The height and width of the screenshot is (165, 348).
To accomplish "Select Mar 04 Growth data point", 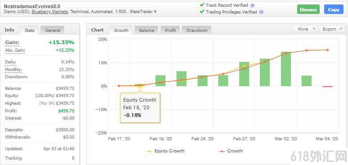I will coord(327,50).
